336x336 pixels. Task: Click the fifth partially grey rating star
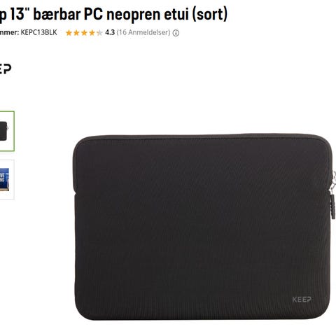[x=99, y=33]
